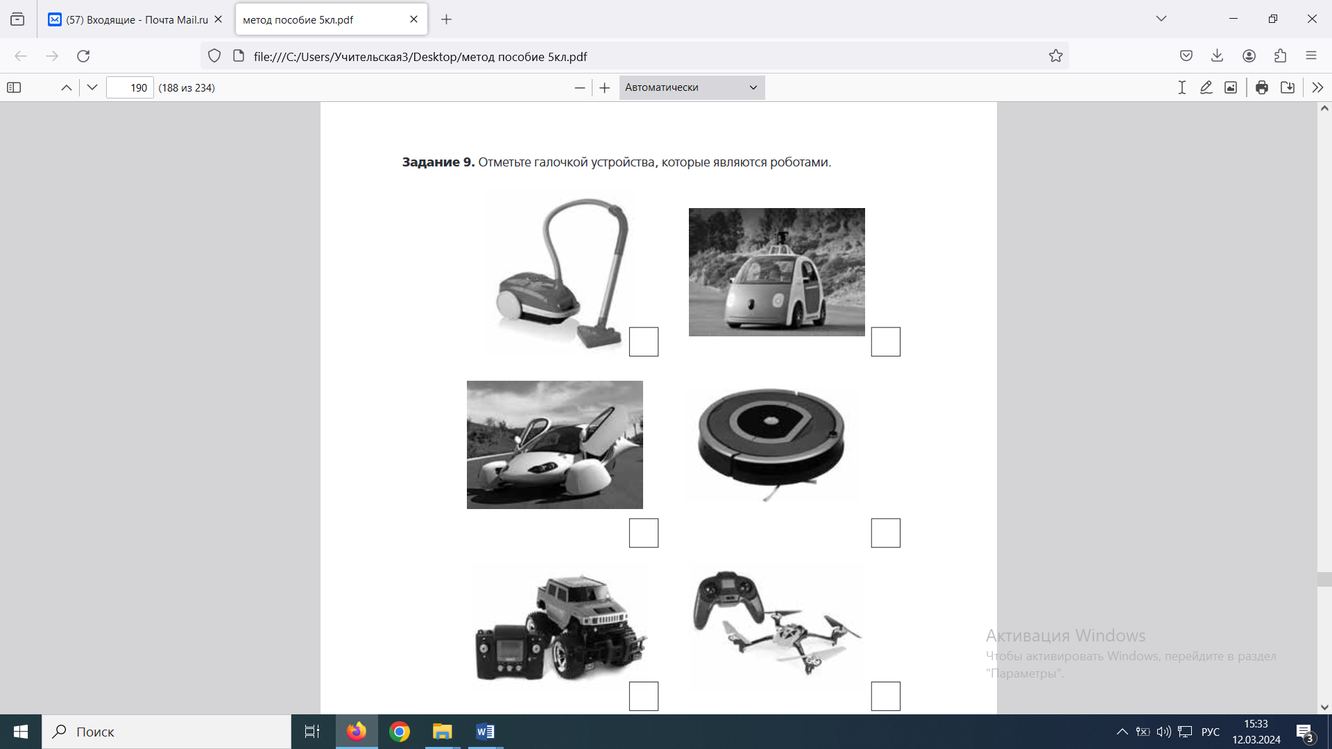This screenshot has height=749, width=1332.
Task: Go to previous PDF page
Action: (x=67, y=87)
